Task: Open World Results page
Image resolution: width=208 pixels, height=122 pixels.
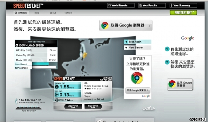Action: tap(121, 5)
